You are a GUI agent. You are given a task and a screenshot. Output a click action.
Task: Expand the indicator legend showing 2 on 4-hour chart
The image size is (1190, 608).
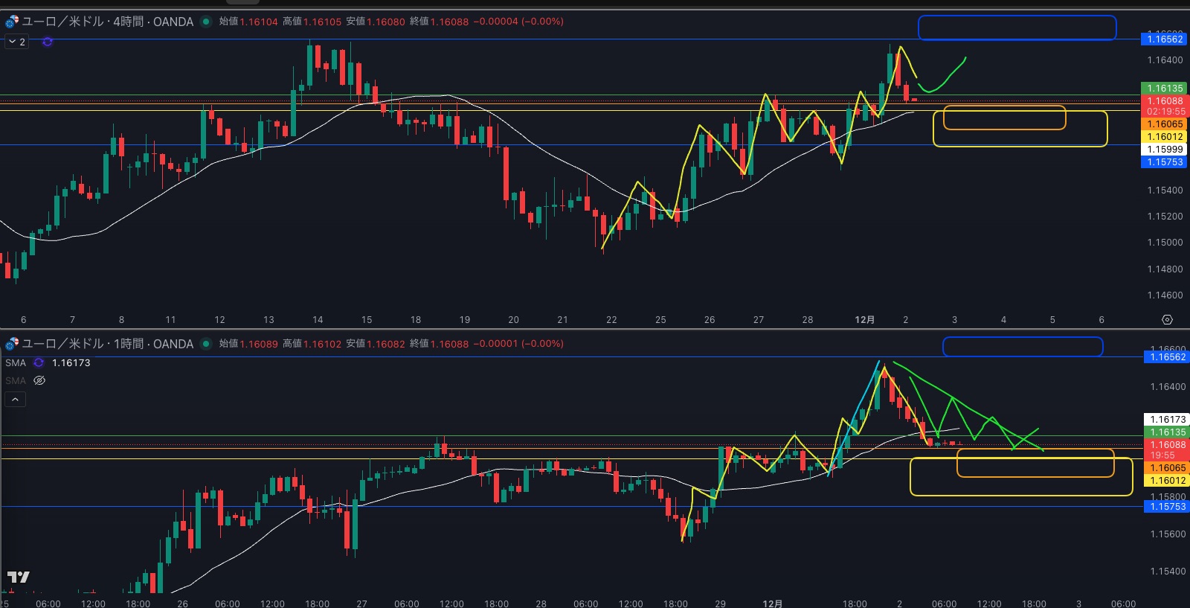click(16, 42)
